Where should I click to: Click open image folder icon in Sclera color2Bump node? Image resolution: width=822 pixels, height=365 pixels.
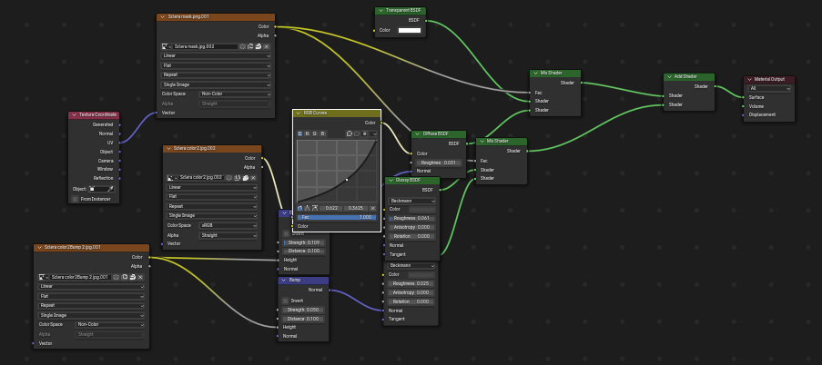click(132, 277)
